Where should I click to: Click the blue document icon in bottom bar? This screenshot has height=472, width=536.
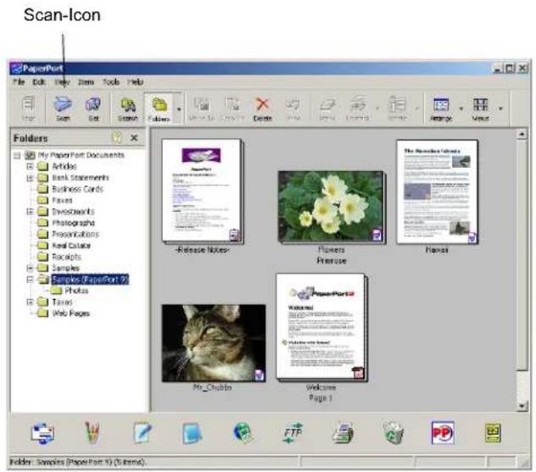point(192,433)
